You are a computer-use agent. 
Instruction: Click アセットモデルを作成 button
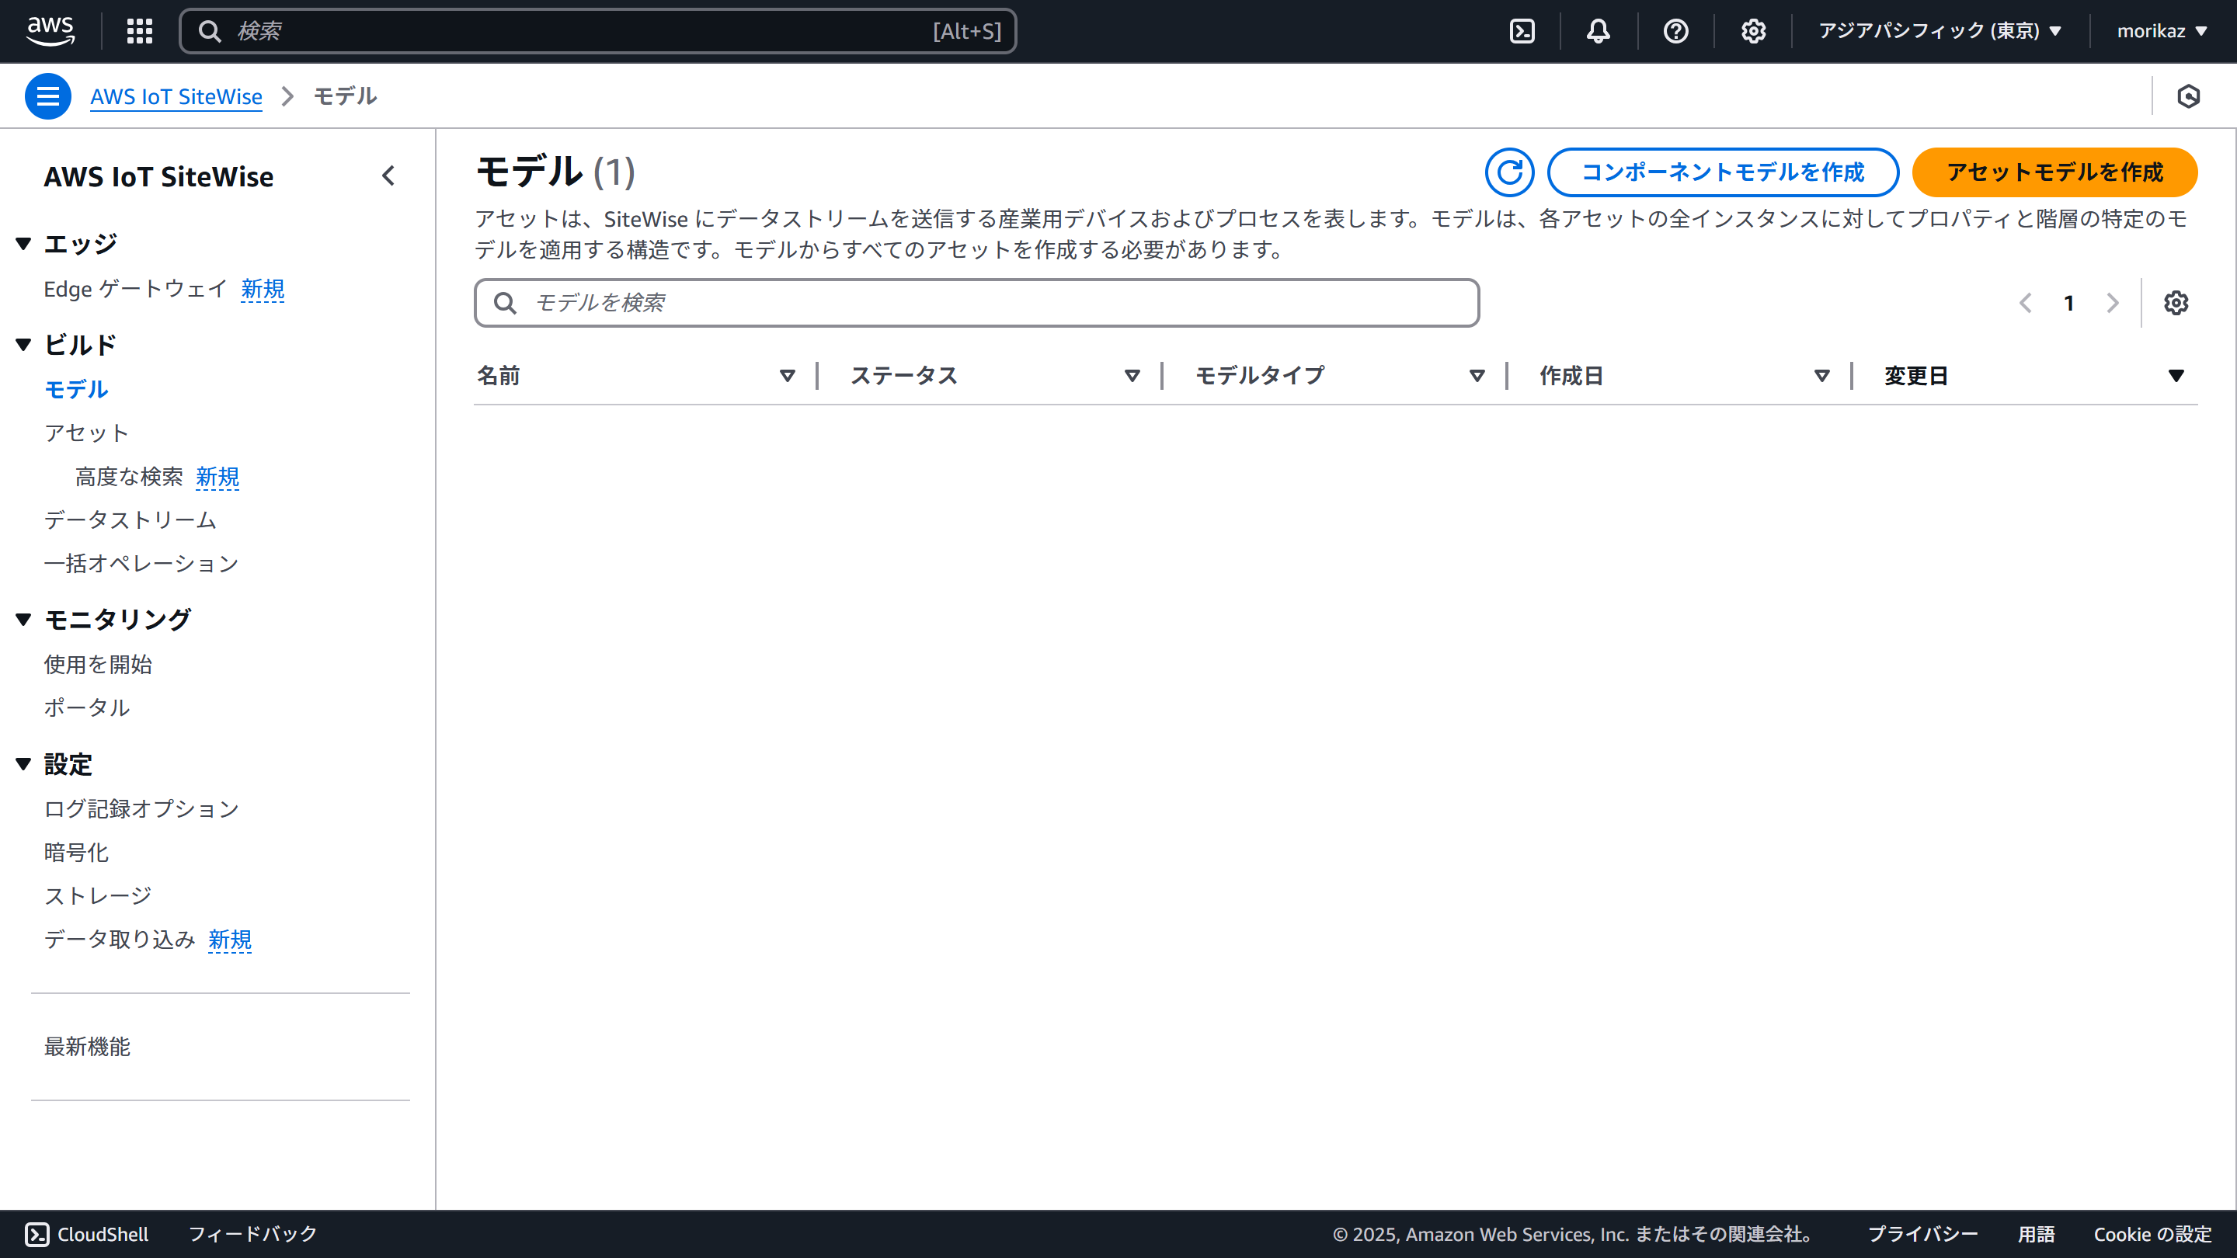click(2054, 172)
